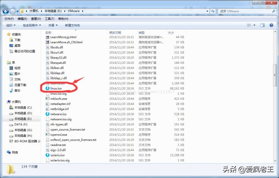Click the file list scroll down arrow

275,161
